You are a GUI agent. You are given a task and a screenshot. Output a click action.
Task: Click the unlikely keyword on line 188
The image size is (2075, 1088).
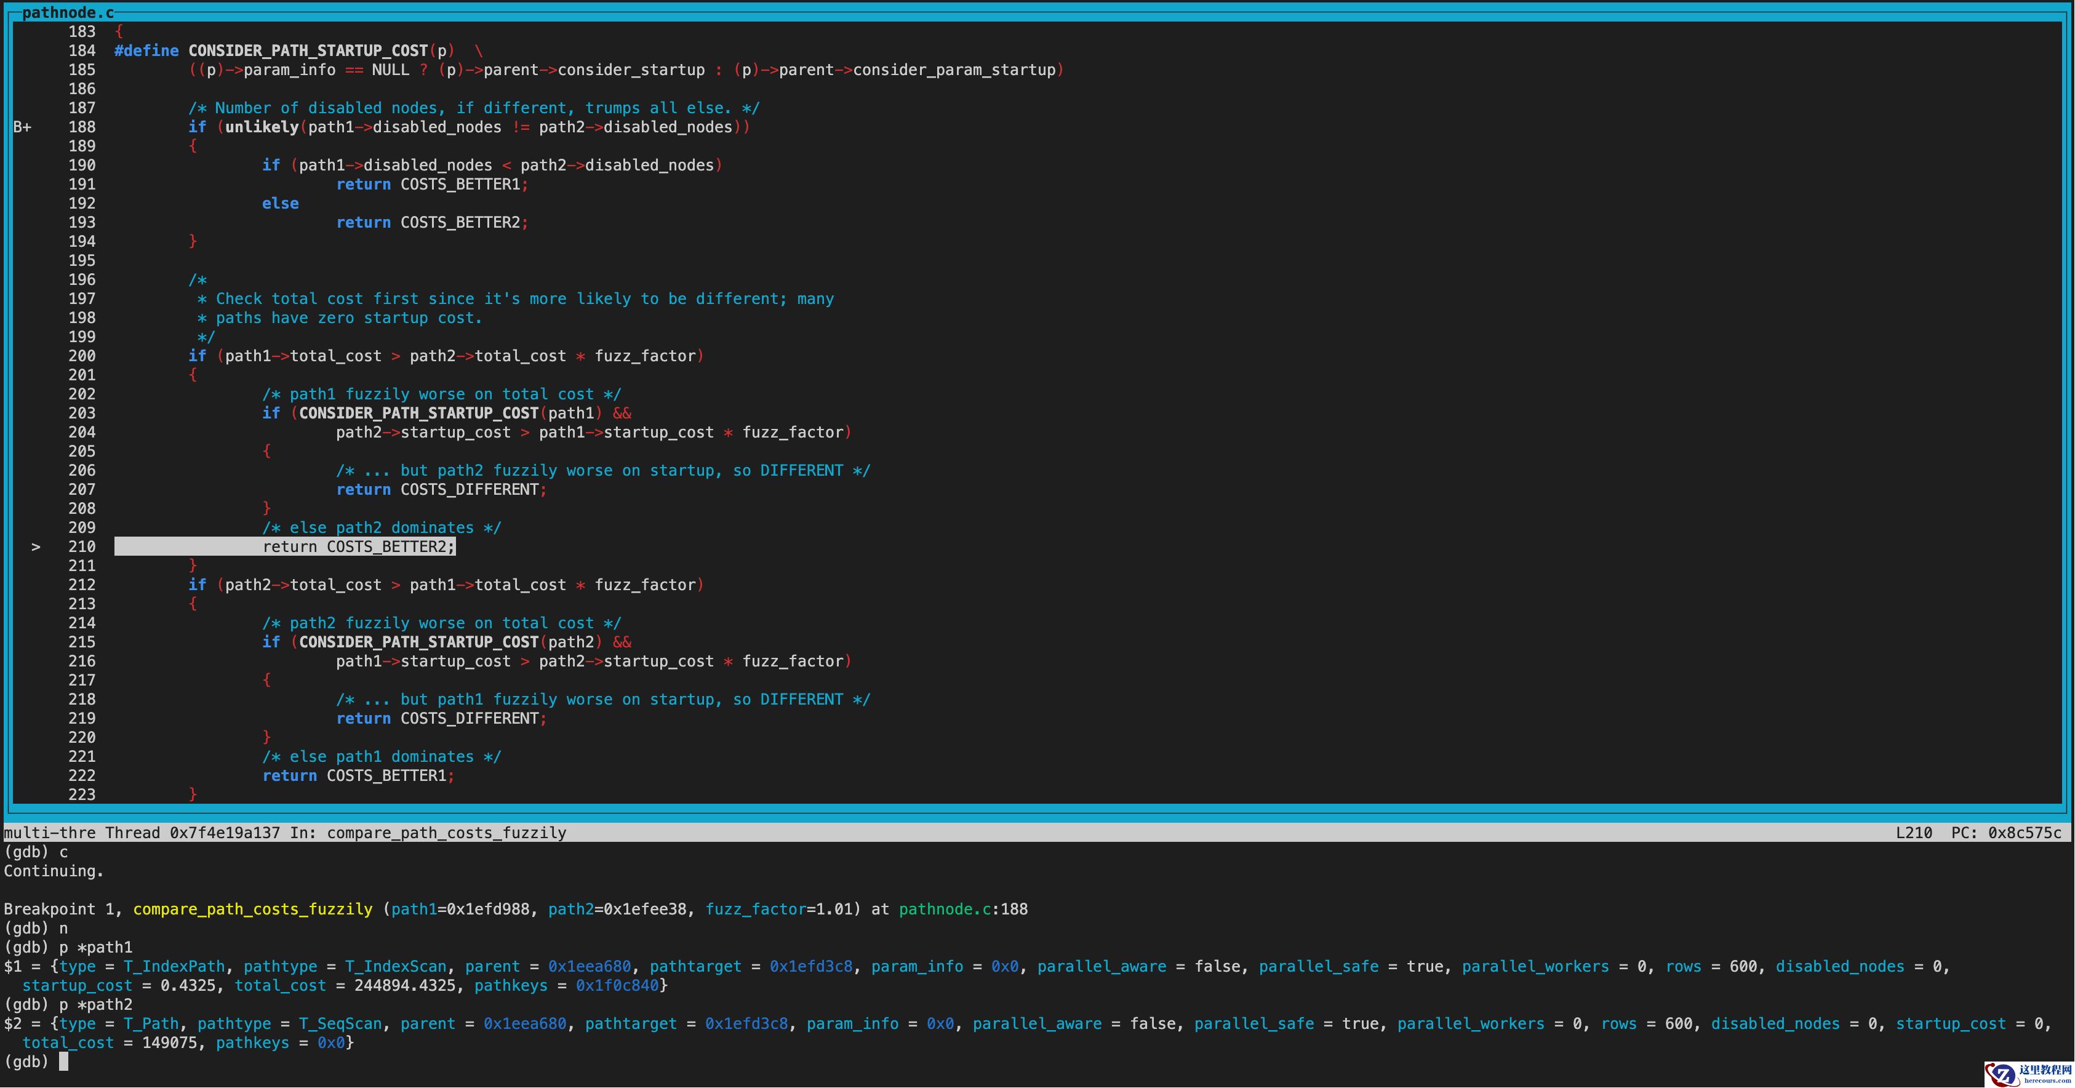click(261, 127)
